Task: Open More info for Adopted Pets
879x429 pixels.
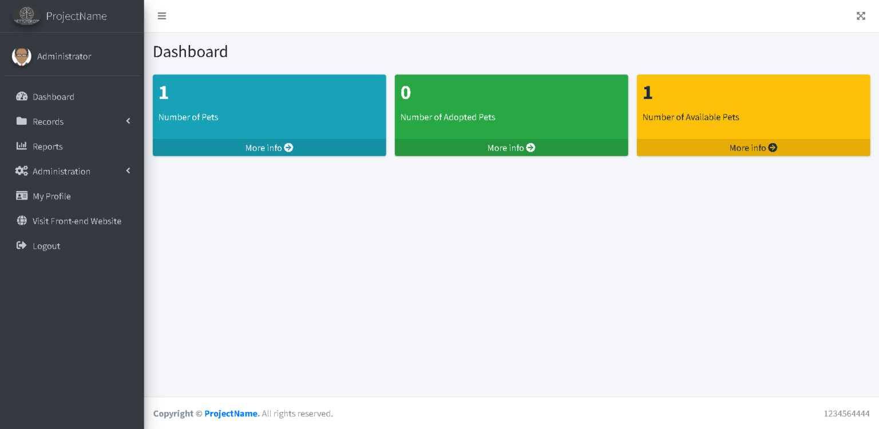Action: pos(511,148)
